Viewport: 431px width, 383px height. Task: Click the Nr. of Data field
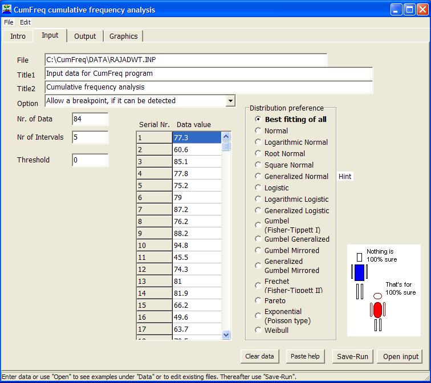(90, 119)
